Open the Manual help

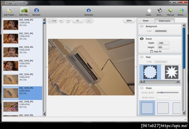pyautogui.click(x=170, y=12)
